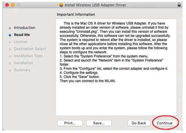Click the Destination Select step
Image resolution: width=186 pixels, height=133 pixels.
pos(30,49)
